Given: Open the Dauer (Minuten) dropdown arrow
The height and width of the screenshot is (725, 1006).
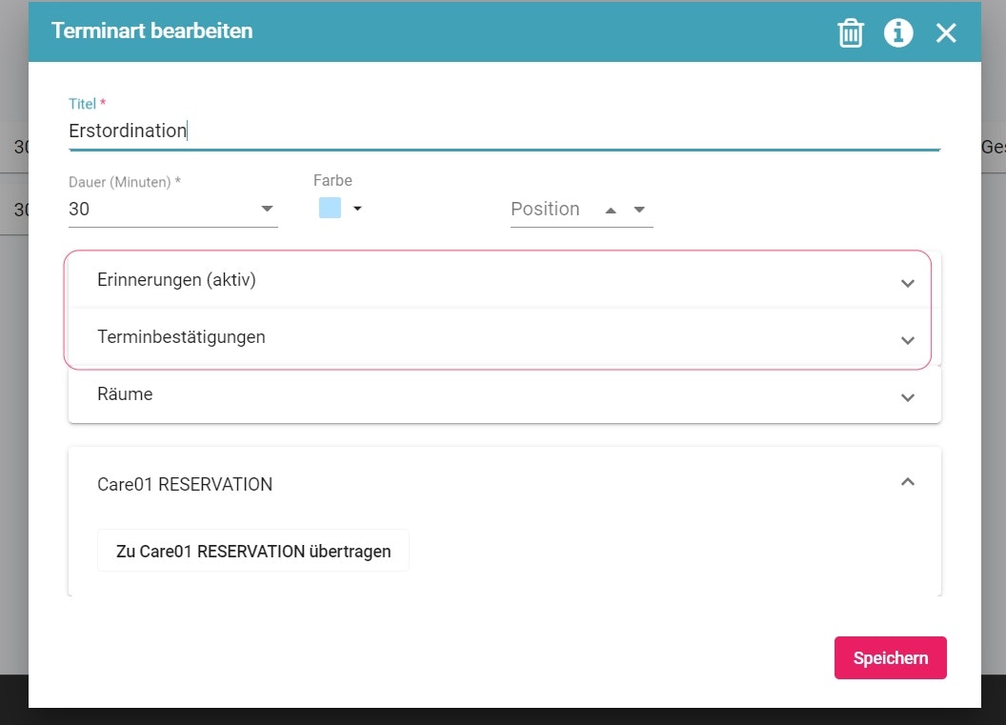Looking at the screenshot, I should [267, 209].
